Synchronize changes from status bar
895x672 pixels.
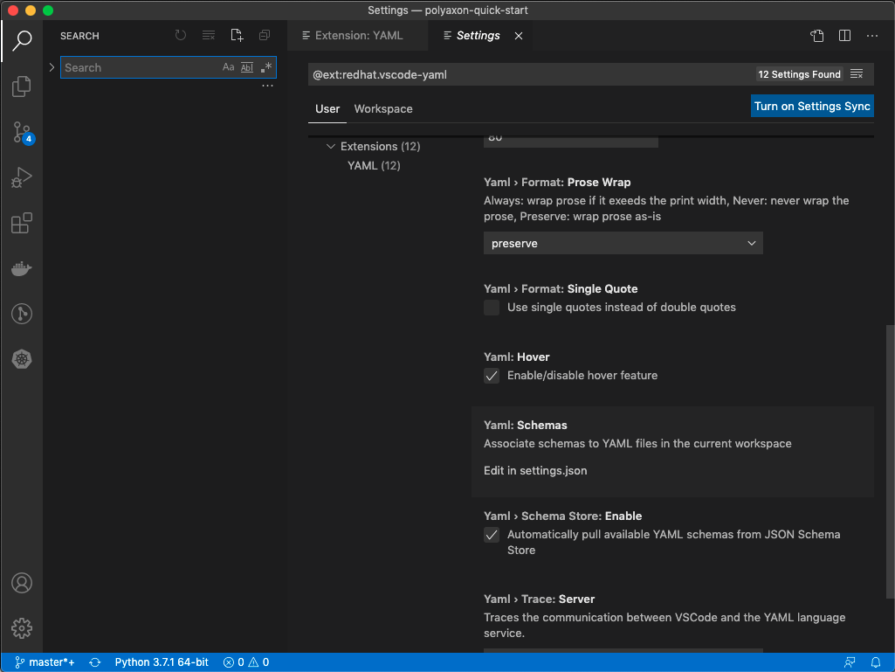[95, 662]
